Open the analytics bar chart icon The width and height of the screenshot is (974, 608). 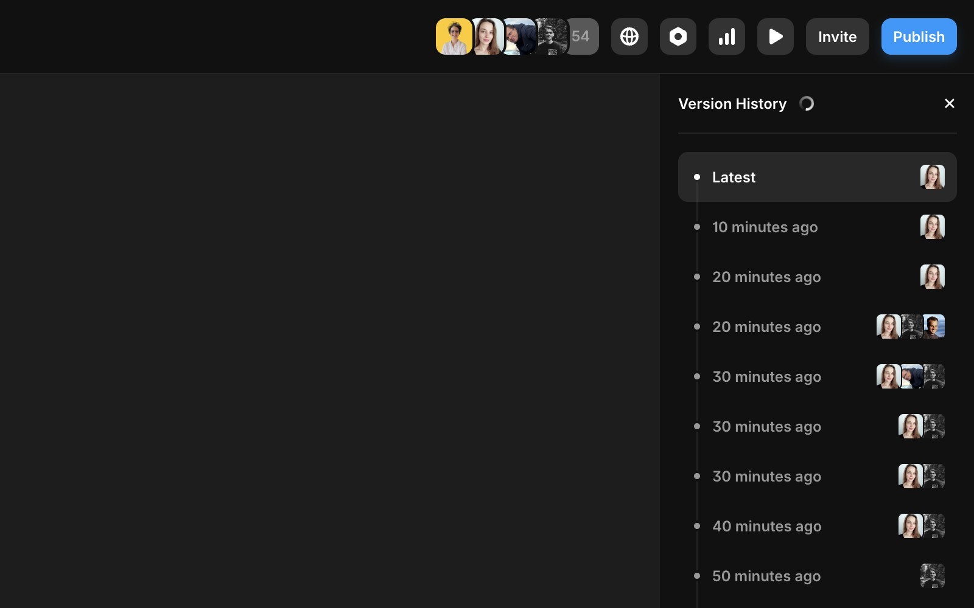[726, 36]
